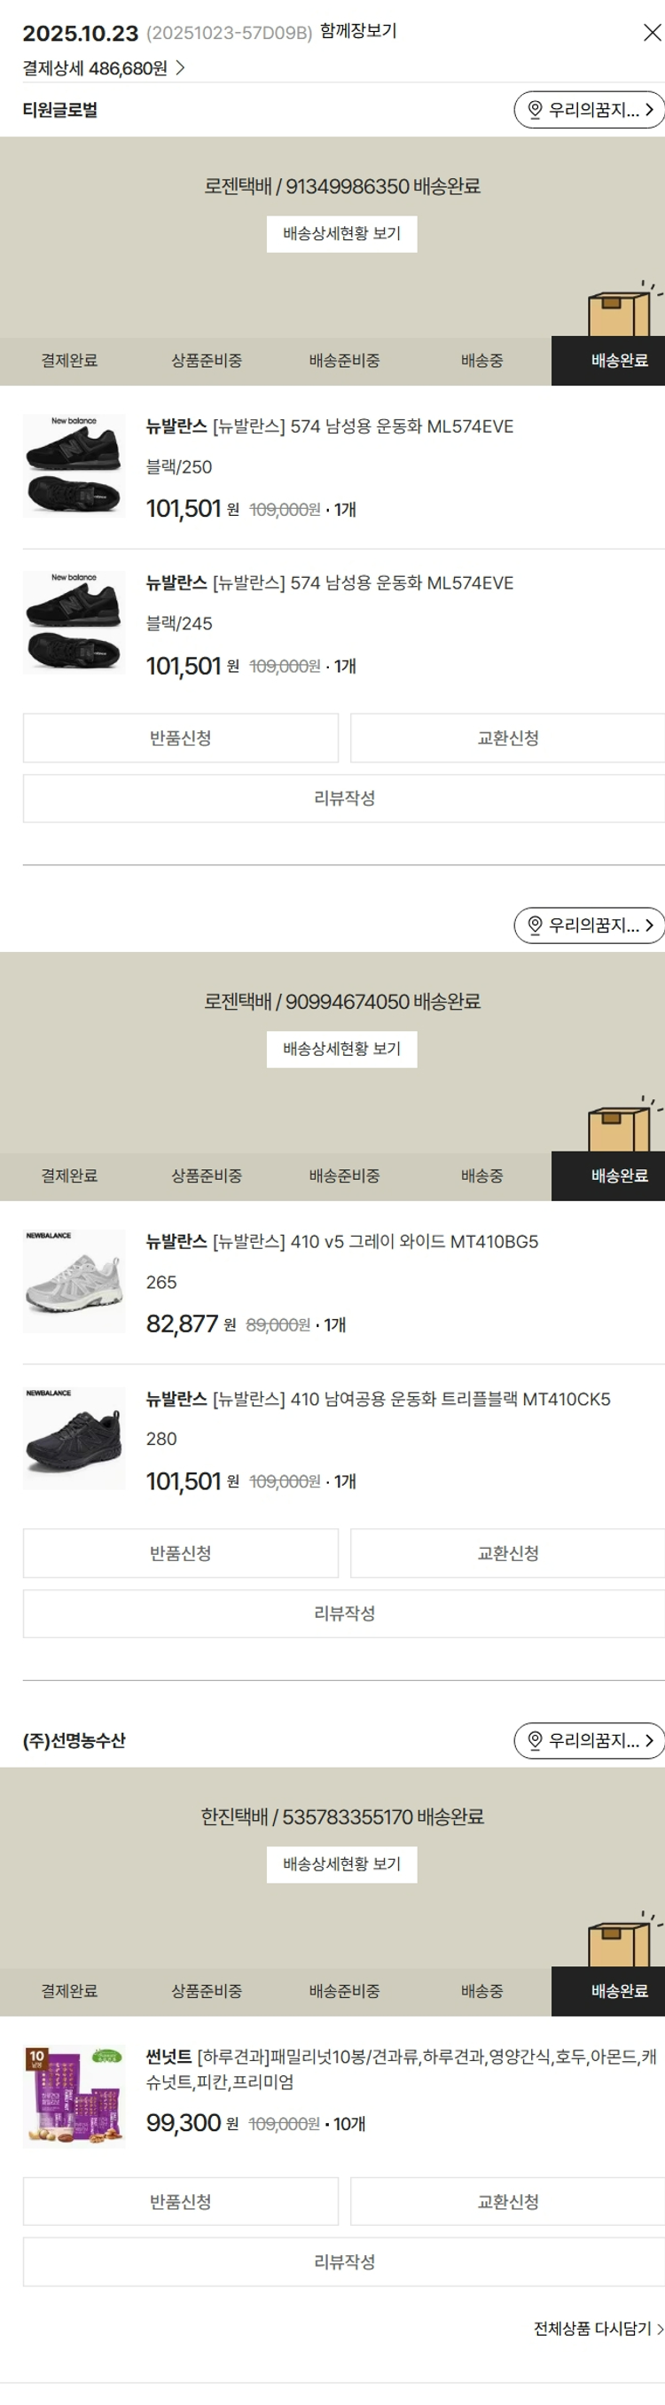Expand payment details chevron next to 486,680원
The width and height of the screenshot is (665, 2405).
pyautogui.click(x=180, y=68)
